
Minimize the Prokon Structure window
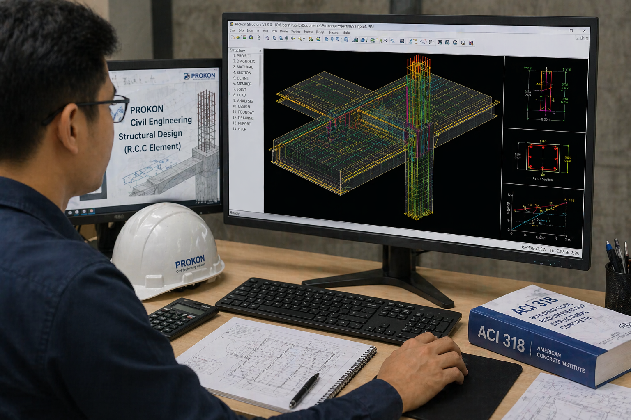coord(559,30)
